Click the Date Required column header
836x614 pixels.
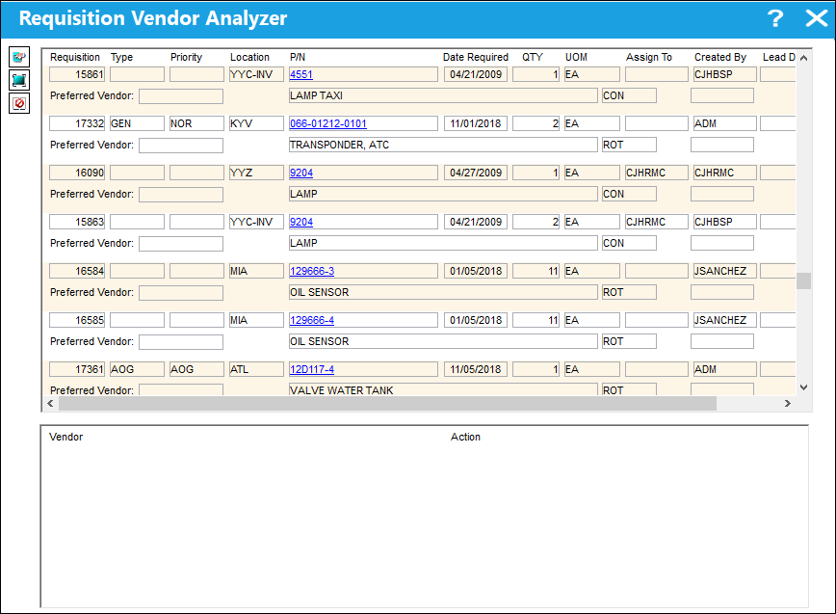(x=476, y=58)
